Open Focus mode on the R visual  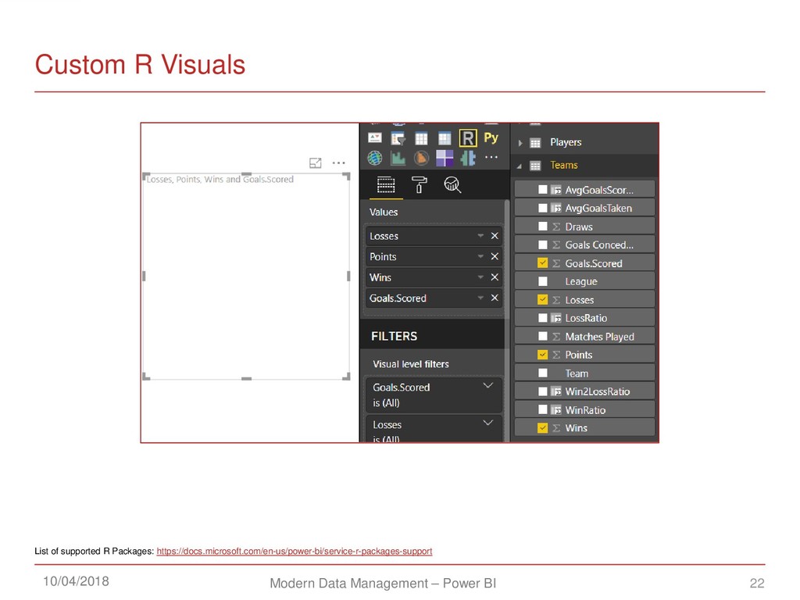point(316,162)
